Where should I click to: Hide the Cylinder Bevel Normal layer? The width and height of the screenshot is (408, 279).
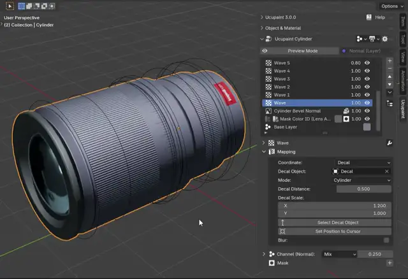pos(367,111)
